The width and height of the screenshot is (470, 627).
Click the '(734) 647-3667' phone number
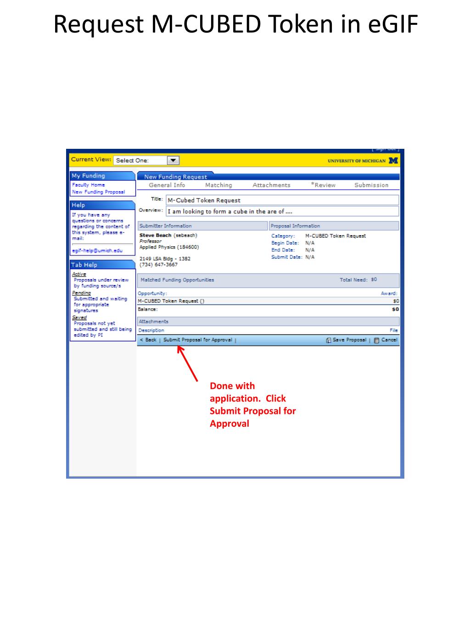point(158,265)
